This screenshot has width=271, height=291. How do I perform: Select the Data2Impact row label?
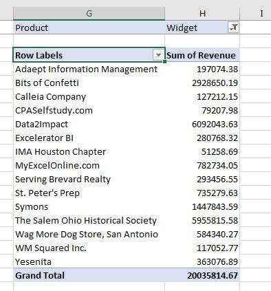point(89,124)
